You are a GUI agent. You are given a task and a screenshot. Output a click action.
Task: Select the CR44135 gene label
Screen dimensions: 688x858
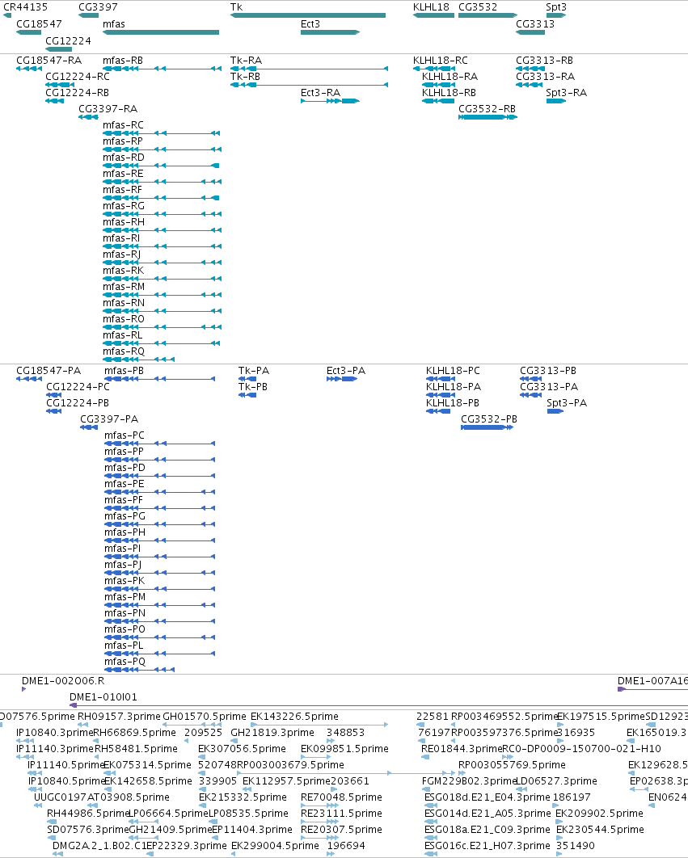pyautogui.click(x=25, y=7)
